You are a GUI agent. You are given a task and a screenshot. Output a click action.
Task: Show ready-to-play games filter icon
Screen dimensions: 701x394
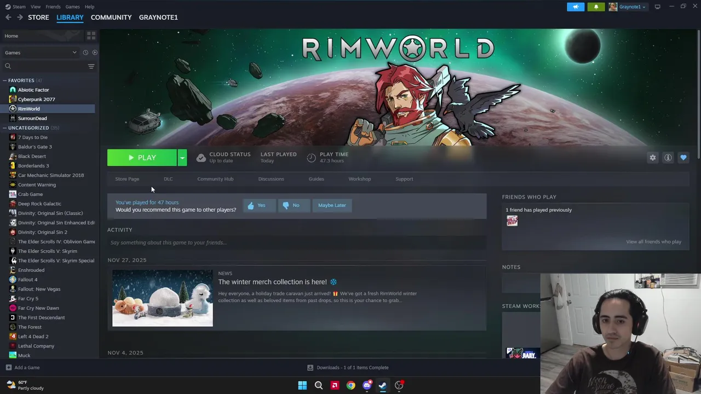[95, 53]
